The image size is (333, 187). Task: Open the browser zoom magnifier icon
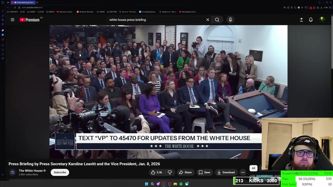tap(285, 8)
